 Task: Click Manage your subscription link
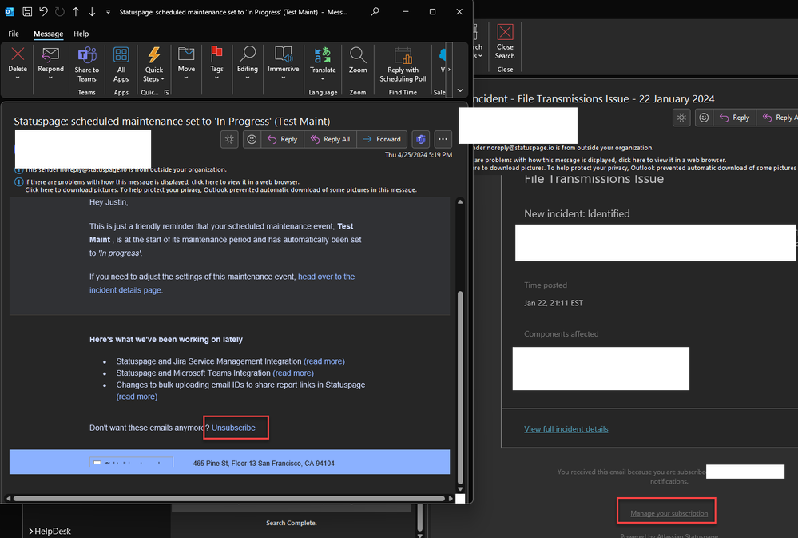click(x=669, y=513)
